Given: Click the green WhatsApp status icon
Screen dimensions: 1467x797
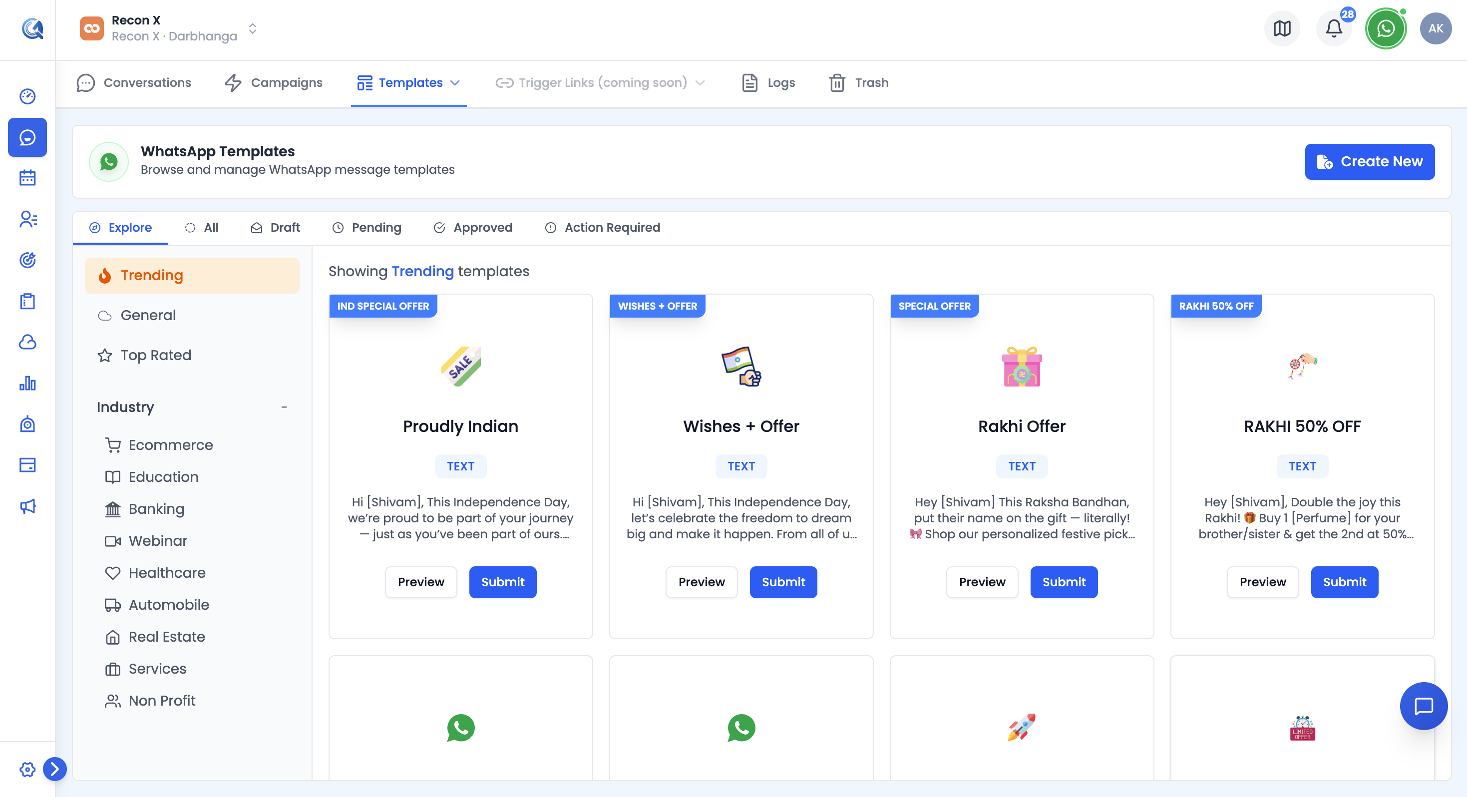Looking at the screenshot, I should (1386, 28).
